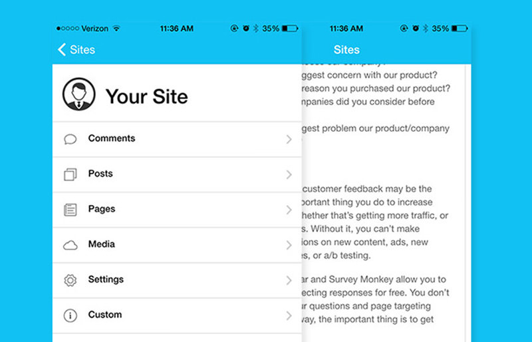Tap the Your Site avatar icon

coord(78,94)
